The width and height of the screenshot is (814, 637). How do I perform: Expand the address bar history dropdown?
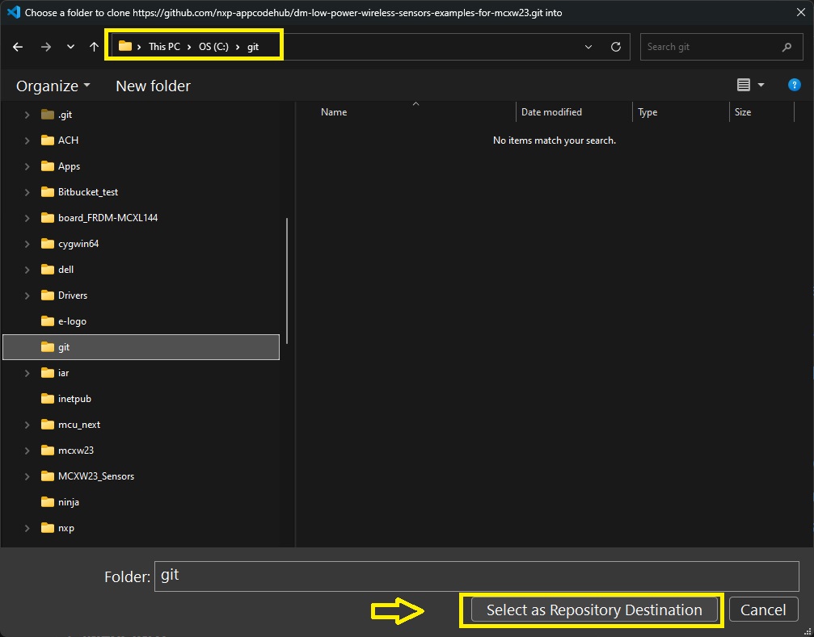coord(588,47)
